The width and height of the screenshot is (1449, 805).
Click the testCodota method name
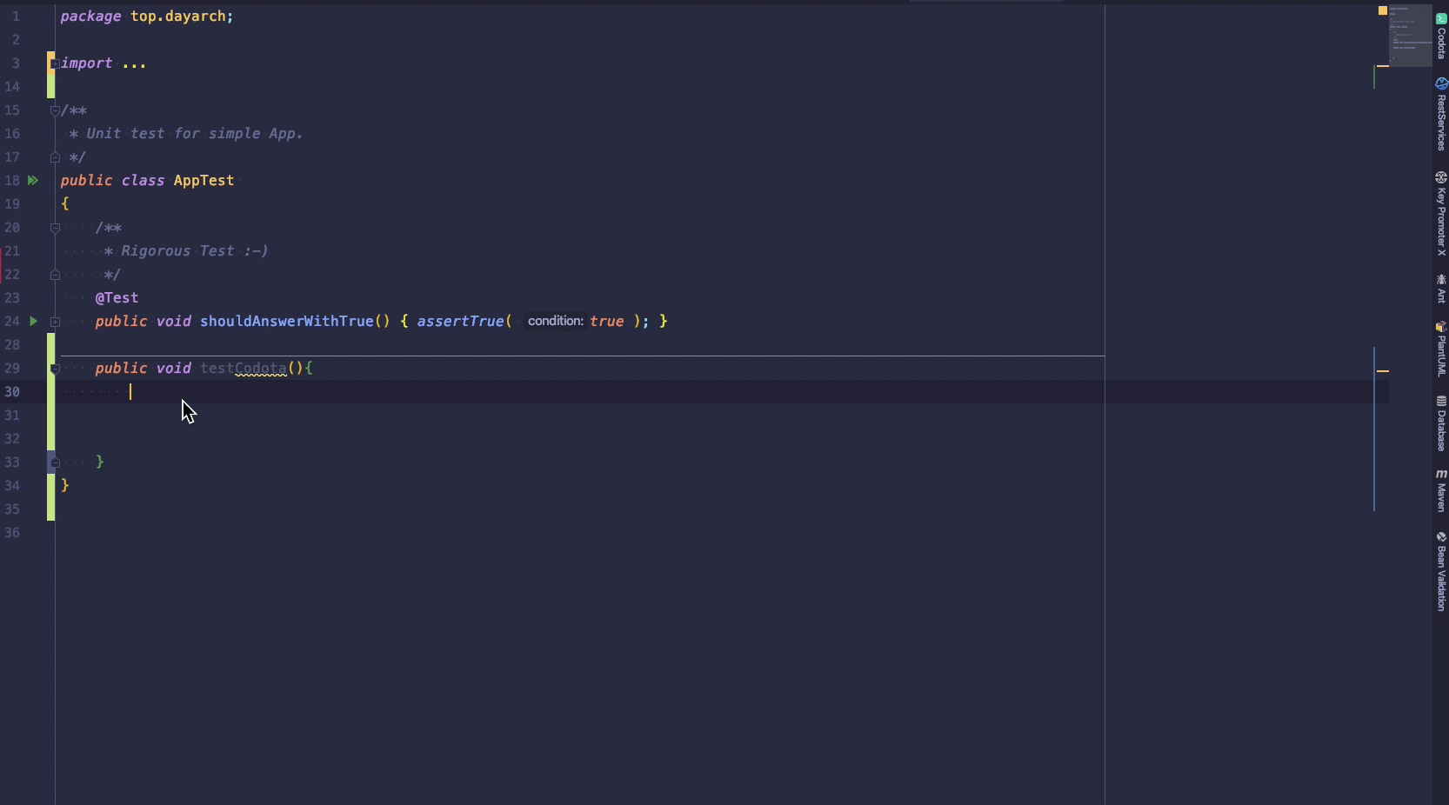pyautogui.click(x=244, y=369)
